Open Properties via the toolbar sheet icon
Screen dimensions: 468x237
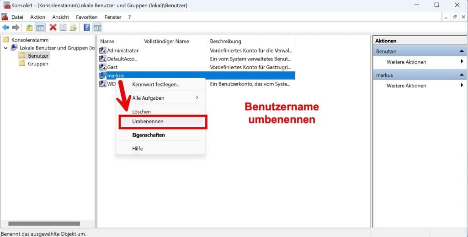[63, 28]
